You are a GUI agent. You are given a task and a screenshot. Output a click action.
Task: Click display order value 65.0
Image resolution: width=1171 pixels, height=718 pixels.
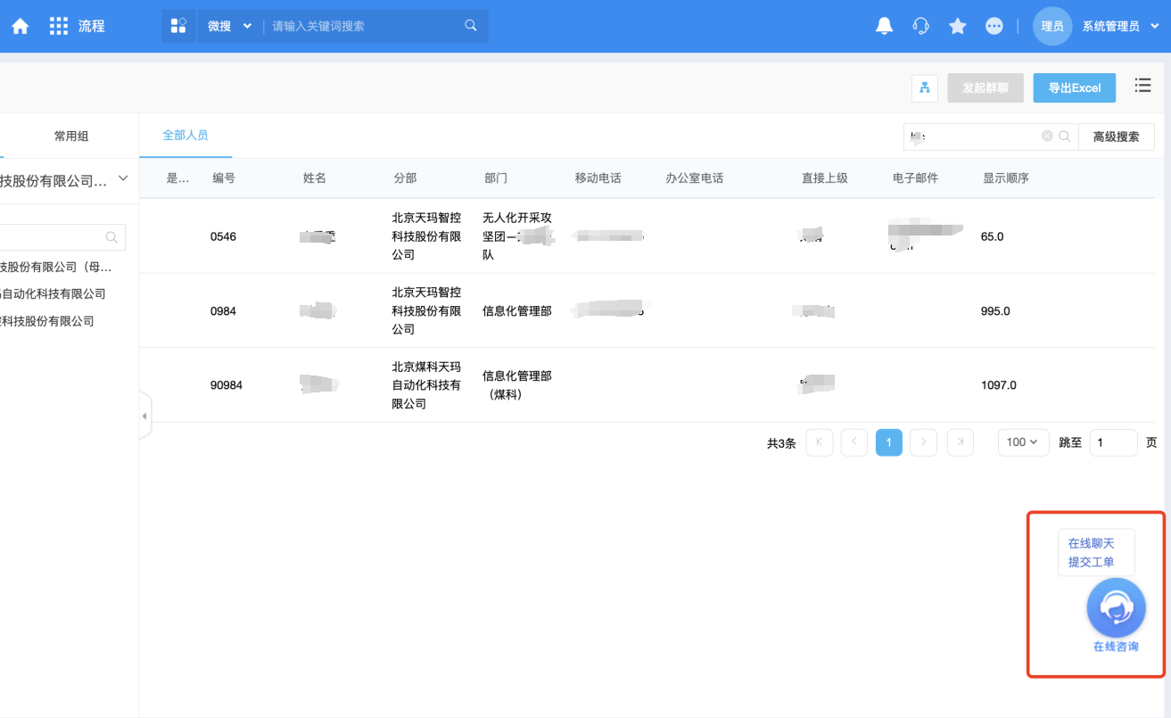point(993,236)
